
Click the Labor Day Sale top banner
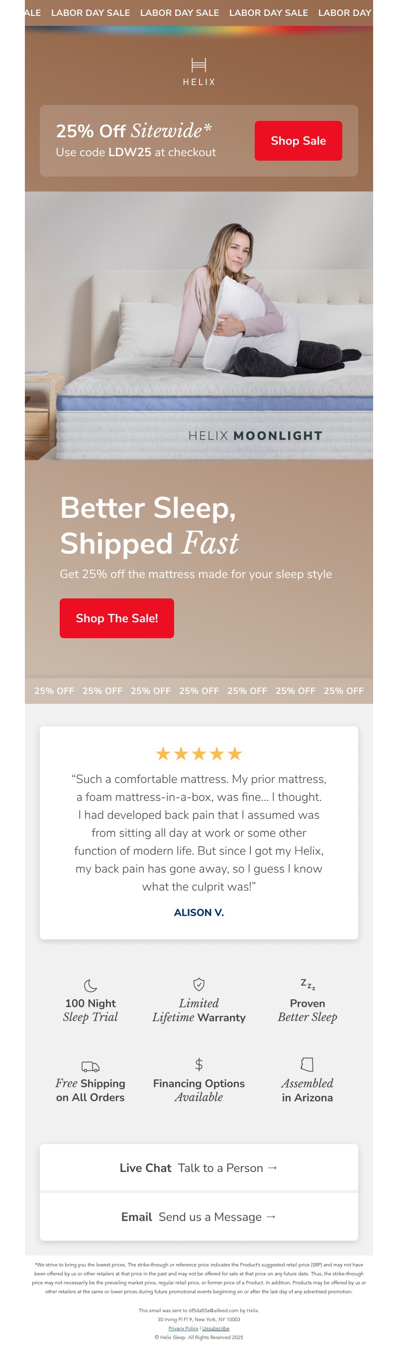coord(199,12)
